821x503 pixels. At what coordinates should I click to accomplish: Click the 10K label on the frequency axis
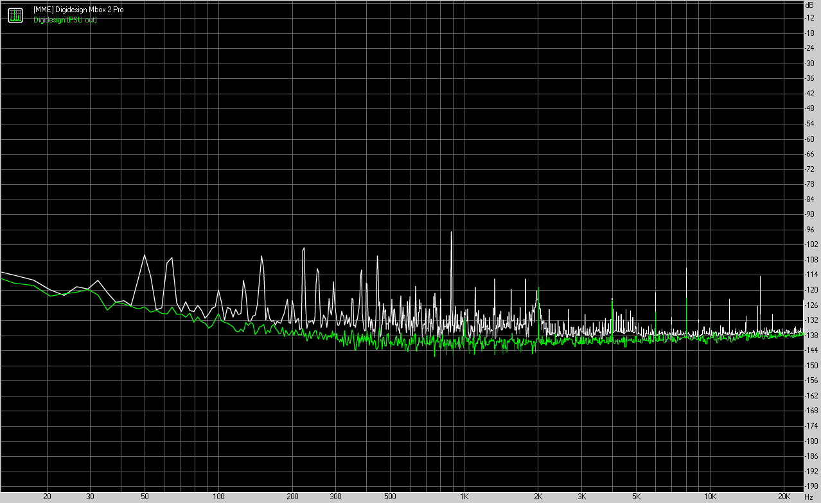click(x=710, y=497)
